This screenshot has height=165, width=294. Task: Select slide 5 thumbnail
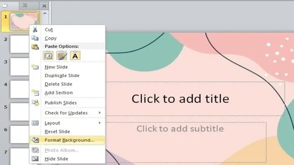[20, 112]
